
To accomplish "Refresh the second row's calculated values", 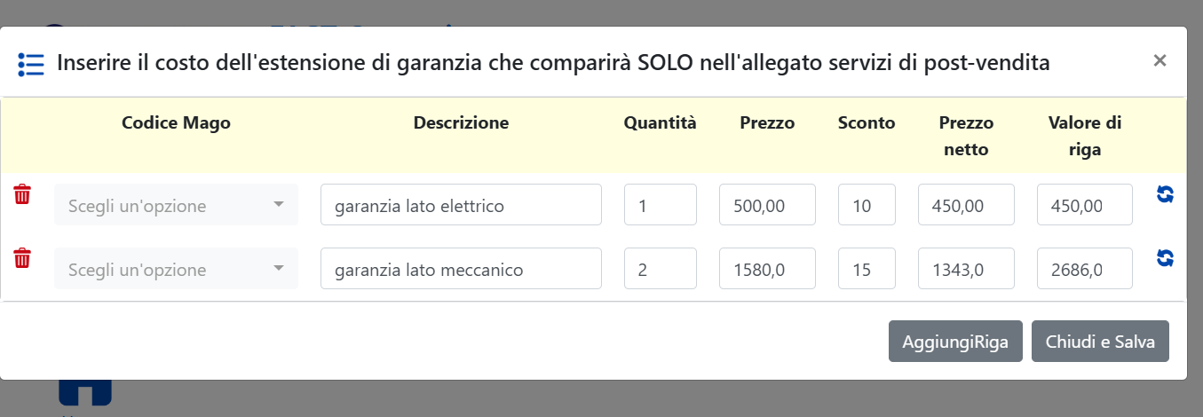I will click(1166, 258).
